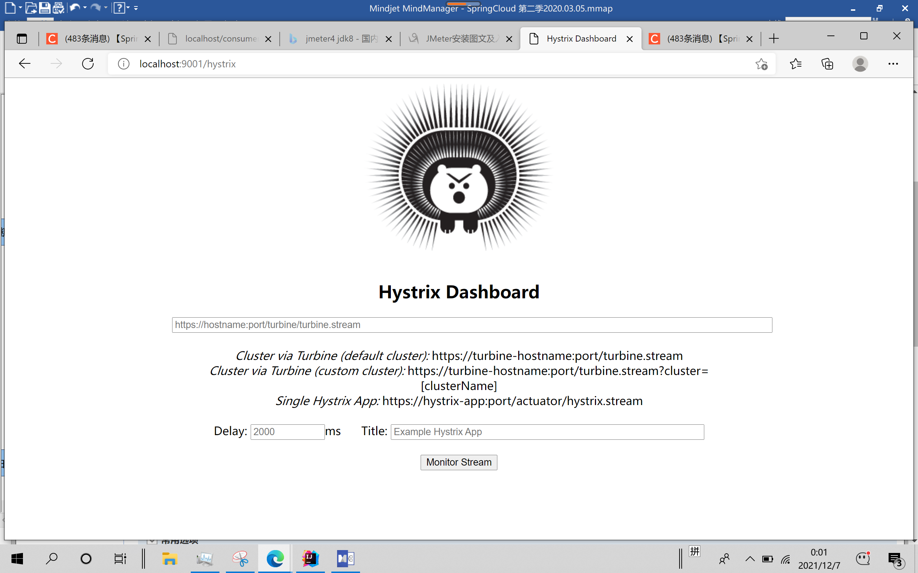918x573 pixels.
Task: Expand MindManager quick access toolbar dropdown
Action: tap(136, 8)
